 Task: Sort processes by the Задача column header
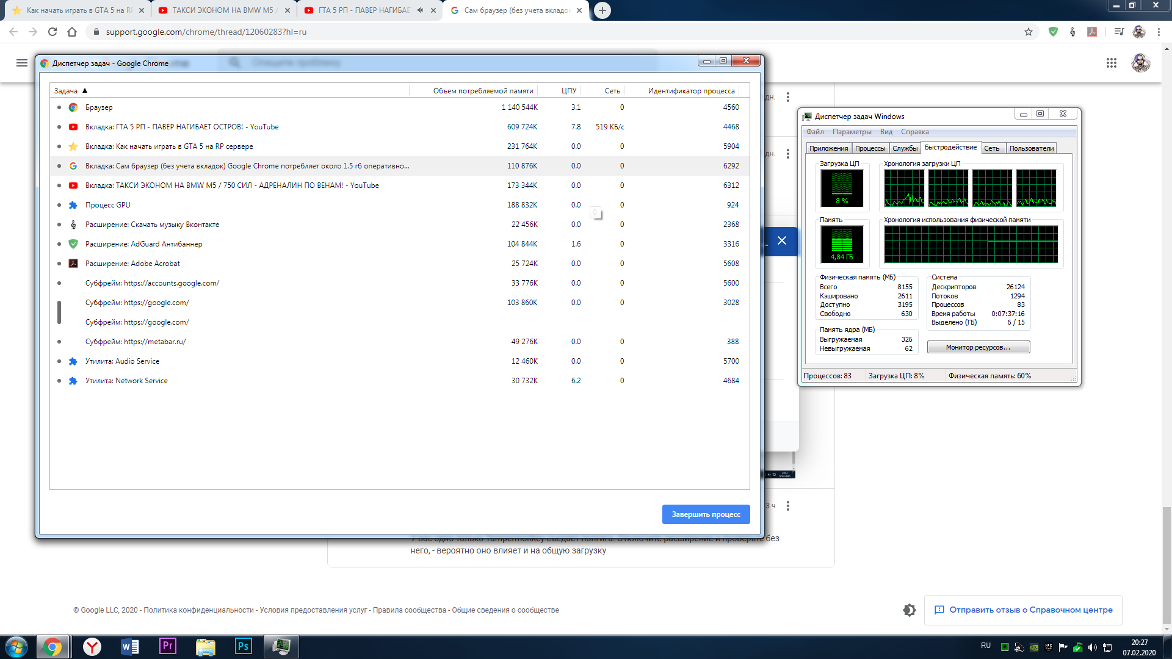coord(66,91)
